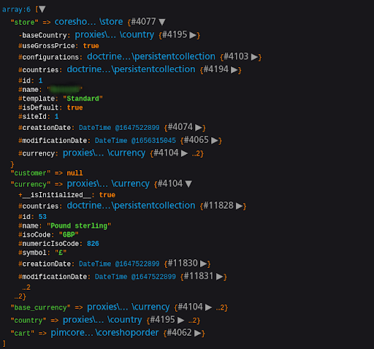Expand the "cart" coreshoporder #4062

198,333
